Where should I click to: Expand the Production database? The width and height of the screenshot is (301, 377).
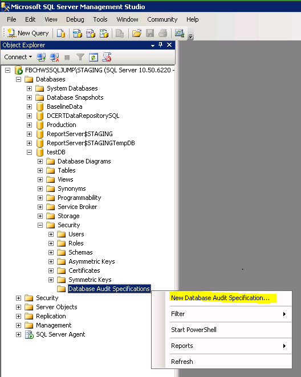click(29, 125)
